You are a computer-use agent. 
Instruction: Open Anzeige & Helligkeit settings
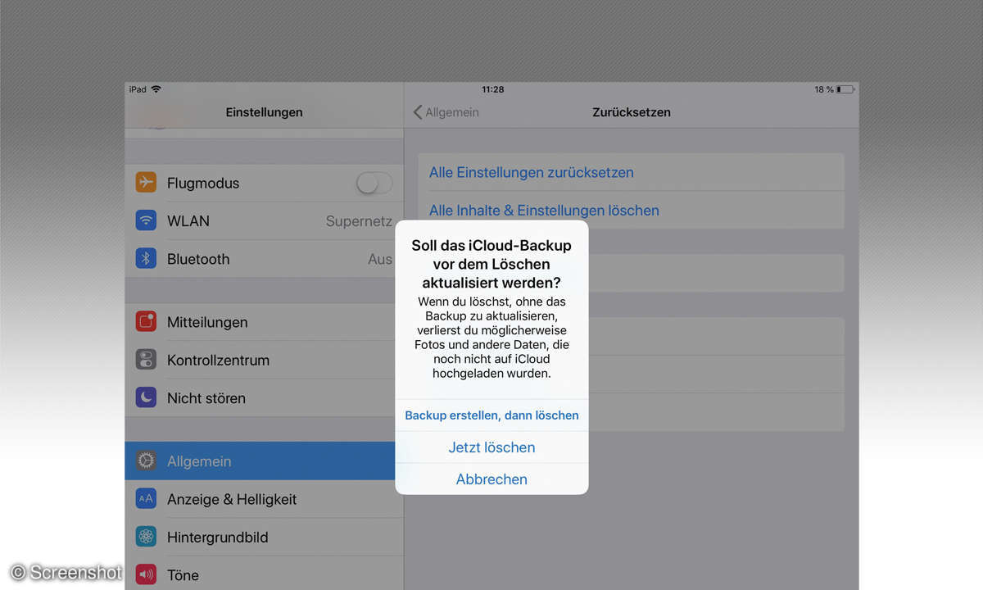264,499
